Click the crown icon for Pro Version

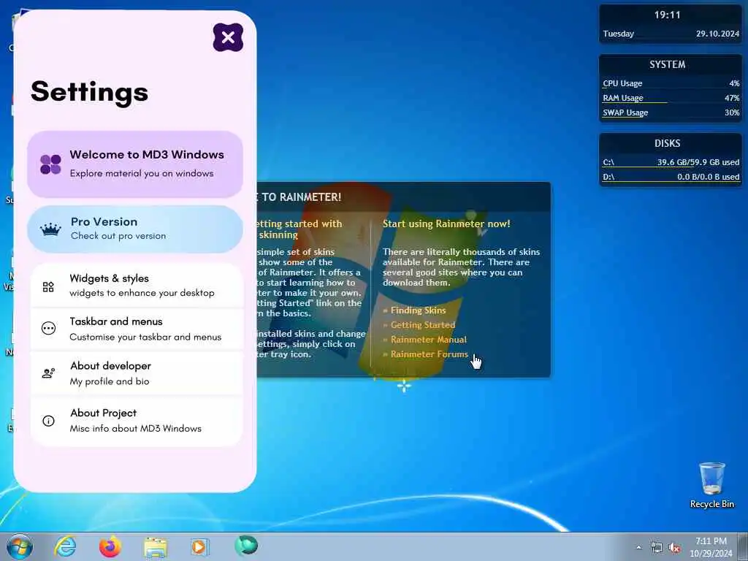click(x=50, y=230)
